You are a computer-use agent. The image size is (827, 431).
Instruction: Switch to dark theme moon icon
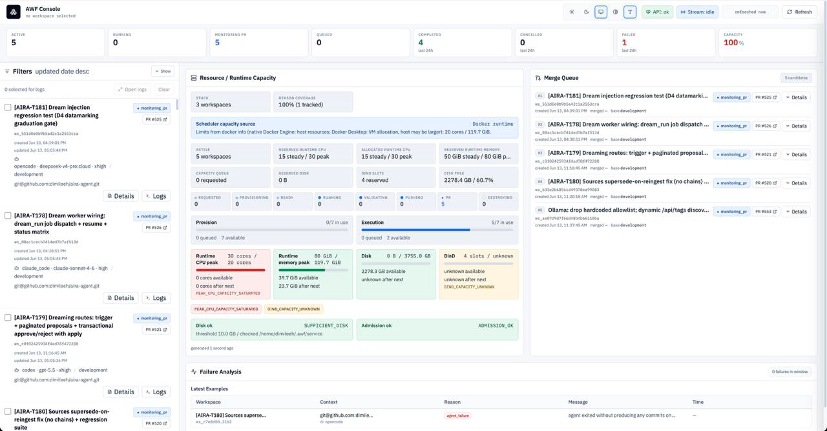tap(587, 12)
